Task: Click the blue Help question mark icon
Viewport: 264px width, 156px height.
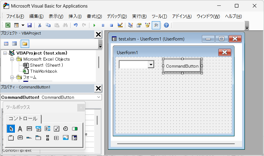Action: [166, 25]
